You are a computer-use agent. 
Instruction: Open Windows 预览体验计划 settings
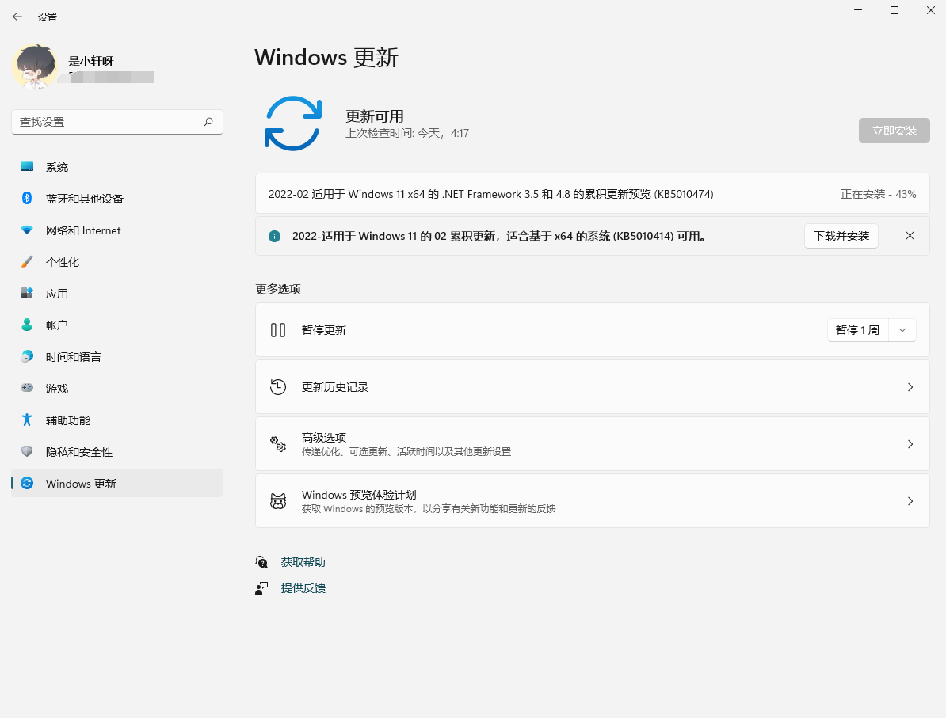tap(592, 500)
